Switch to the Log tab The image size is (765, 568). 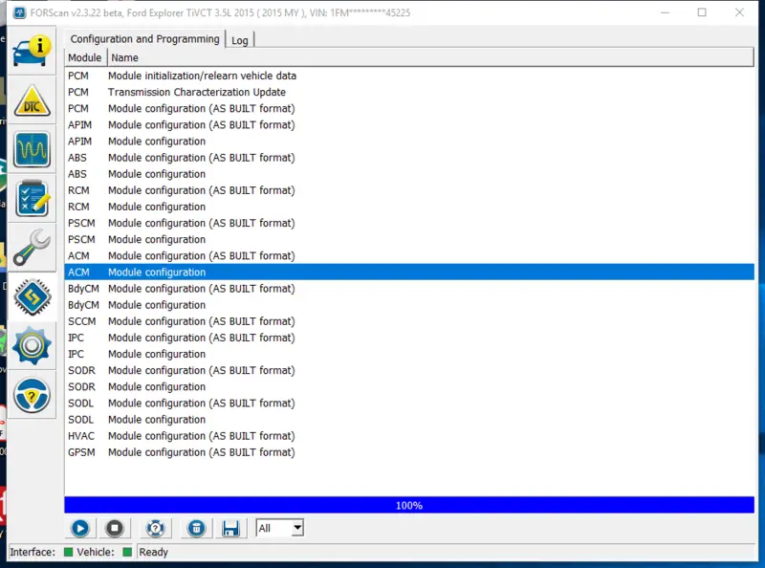point(240,40)
